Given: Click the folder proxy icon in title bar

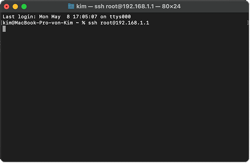Looking at the screenshot, I should (x=71, y=7).
